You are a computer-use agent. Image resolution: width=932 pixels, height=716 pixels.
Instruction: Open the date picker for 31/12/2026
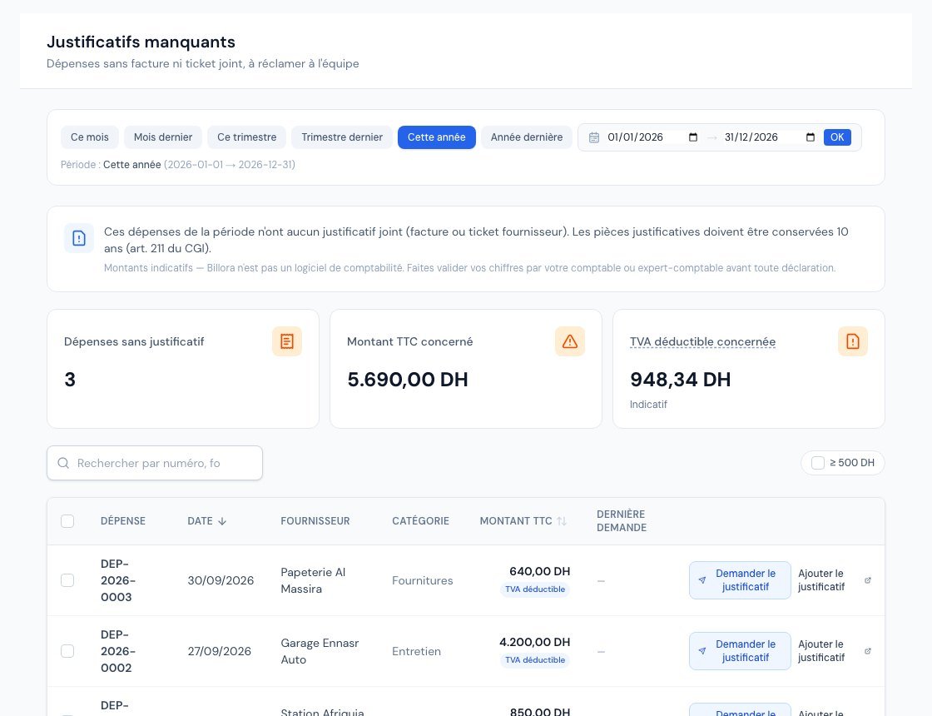811,137
